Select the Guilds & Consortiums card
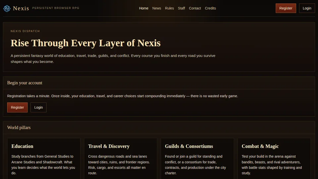 [197, 158]
